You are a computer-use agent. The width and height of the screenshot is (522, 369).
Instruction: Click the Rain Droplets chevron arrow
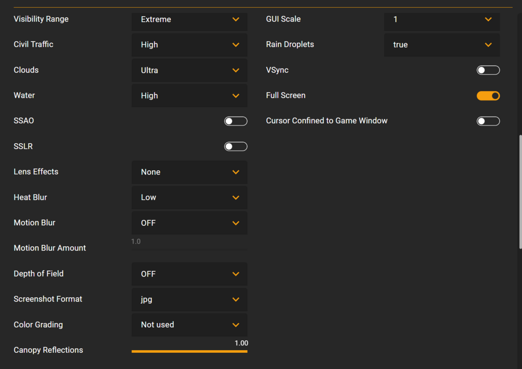point(488,45)
